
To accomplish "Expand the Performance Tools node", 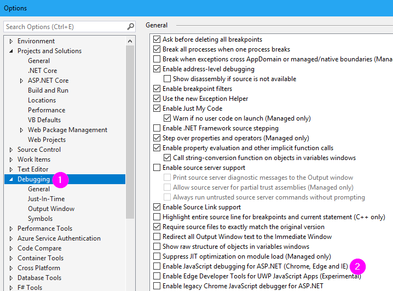I will tap(11, 229).
